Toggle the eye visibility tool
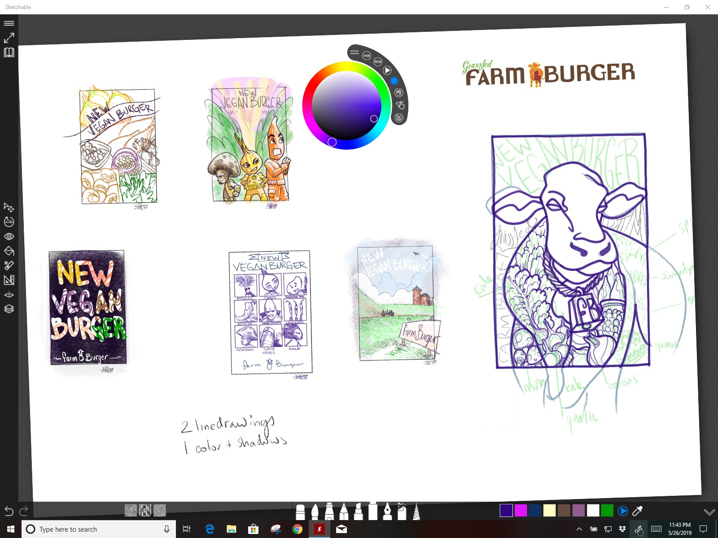This screenshot has width=718, height=538. click(9, 236)
